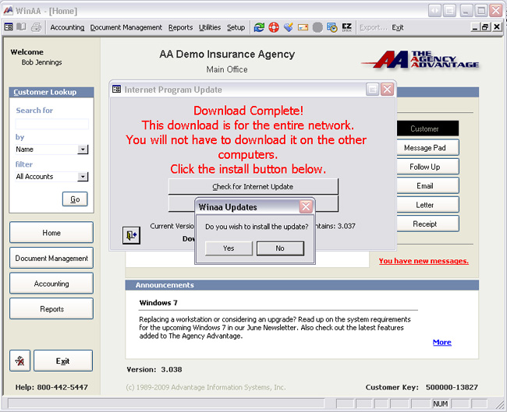Click the Check for Internet Update button
This screenshot has width=507, height=412.
253,187
